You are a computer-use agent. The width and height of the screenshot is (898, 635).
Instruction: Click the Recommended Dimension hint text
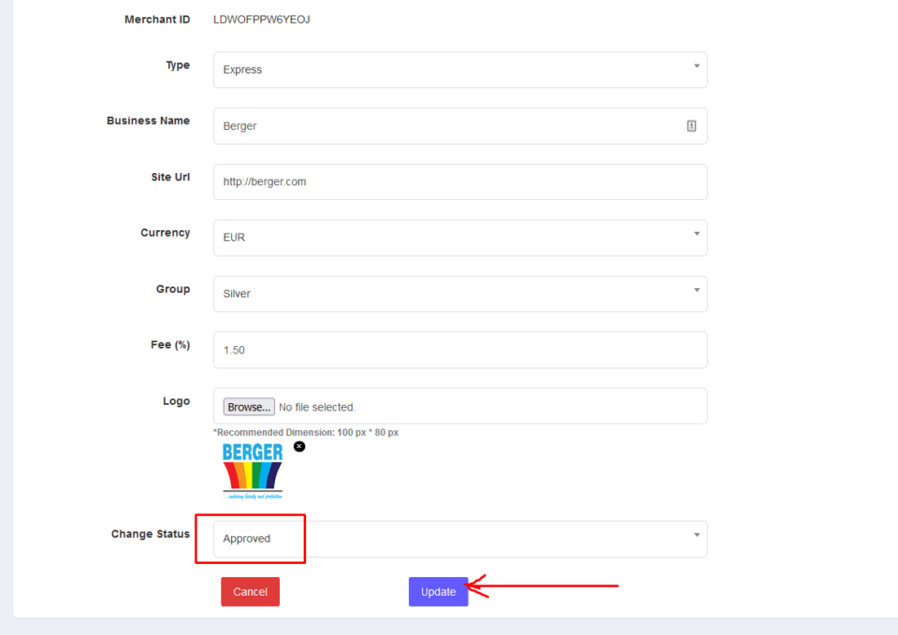point(306,432)
